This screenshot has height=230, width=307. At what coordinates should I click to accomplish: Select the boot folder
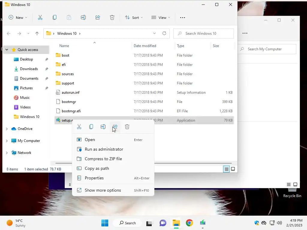144,55
